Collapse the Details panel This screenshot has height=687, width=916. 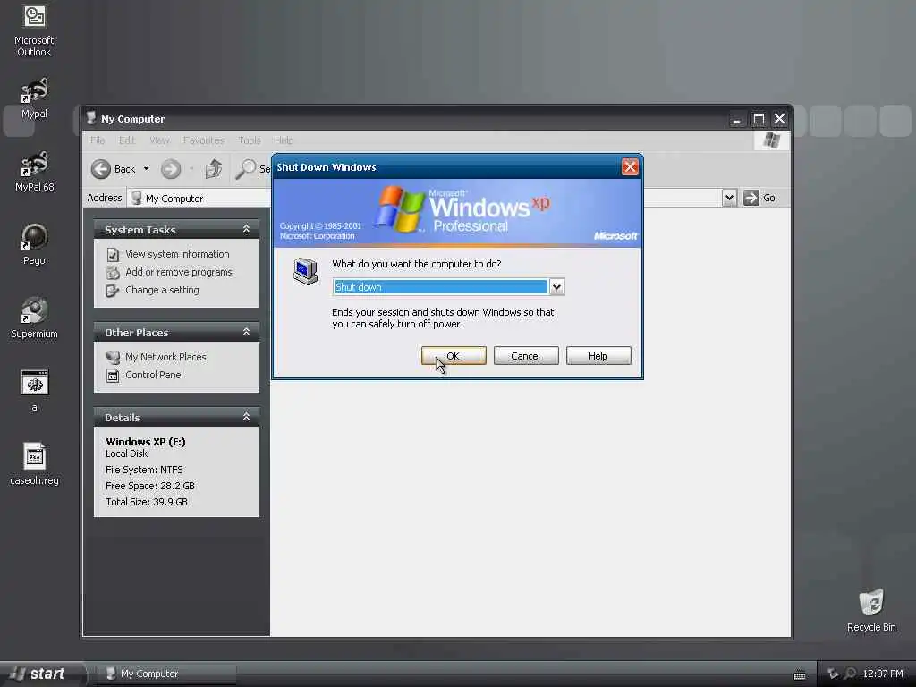coord(246,417)
